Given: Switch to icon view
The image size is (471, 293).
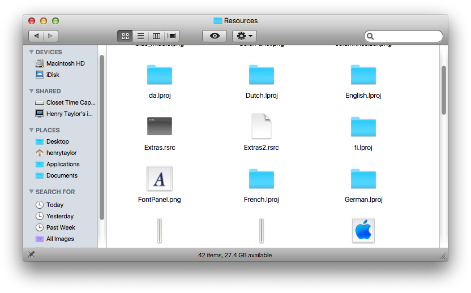Looking at the screenshot, I should [125, 36].
